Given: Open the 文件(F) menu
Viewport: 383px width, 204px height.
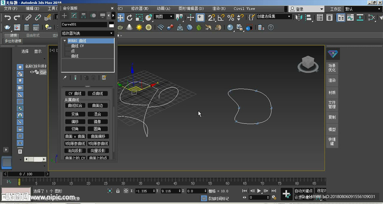Looking at the screenshot, I should point(11,9).
